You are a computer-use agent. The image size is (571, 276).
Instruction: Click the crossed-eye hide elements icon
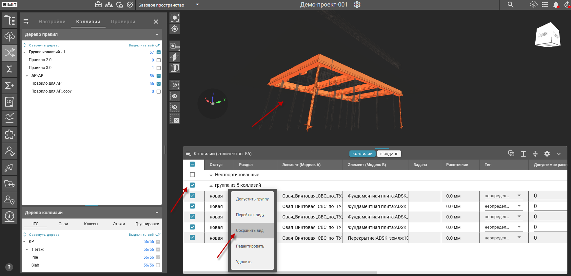[x=175, y=107]
